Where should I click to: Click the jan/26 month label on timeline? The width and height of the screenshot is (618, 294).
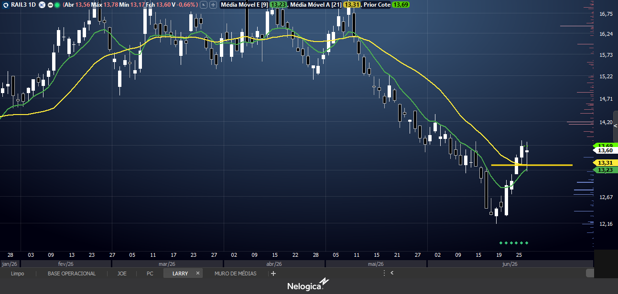pyautogui.click(x=10, y=264)
